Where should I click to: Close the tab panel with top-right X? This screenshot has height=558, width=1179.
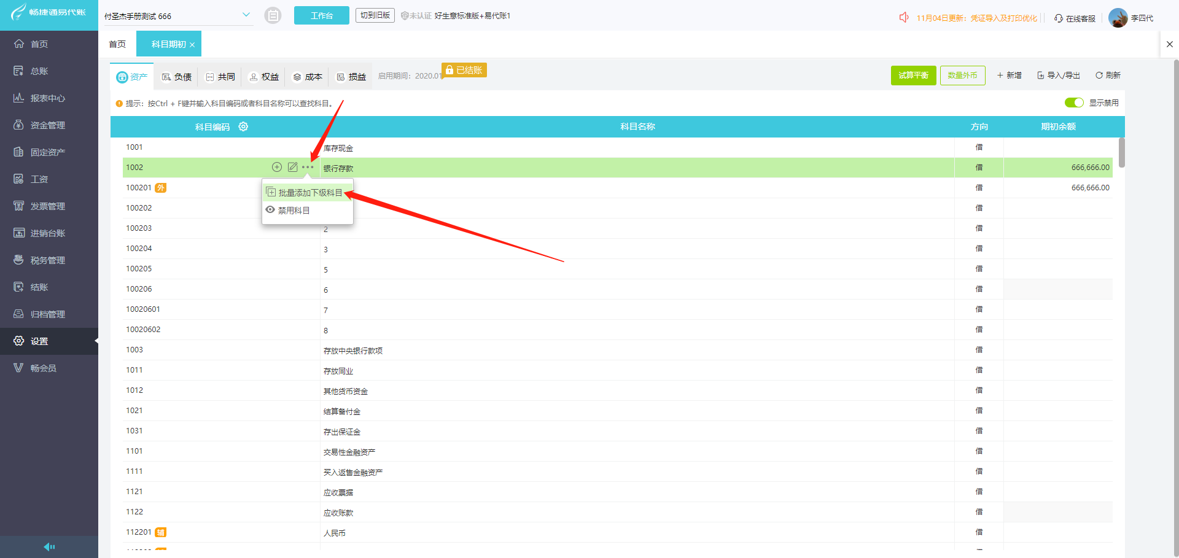pyautogui.click(x=1170, y=44)
